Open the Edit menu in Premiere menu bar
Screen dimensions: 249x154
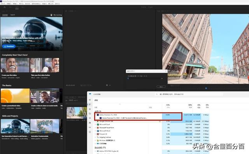(x=9, y=3)
